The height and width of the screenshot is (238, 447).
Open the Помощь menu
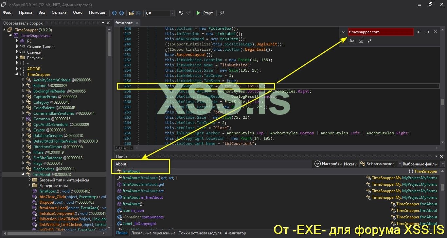click(97, 12)
